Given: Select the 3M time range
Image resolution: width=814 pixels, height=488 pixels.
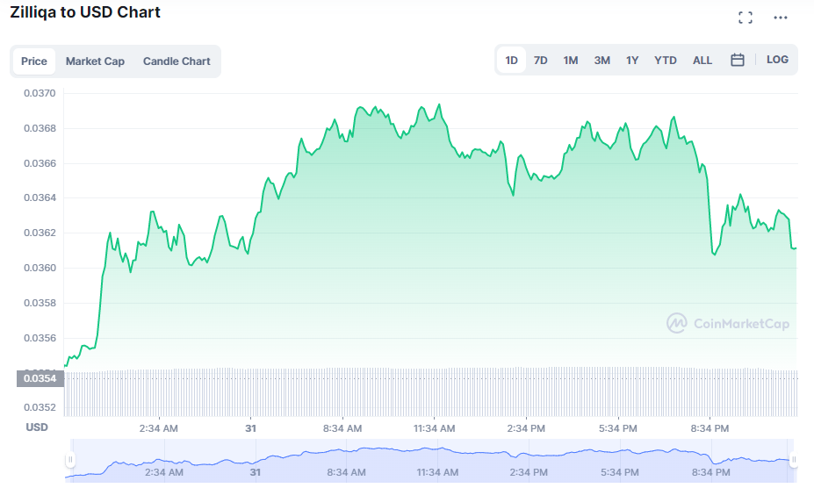Looking at the screenshot, I should [x=601, y=61].
